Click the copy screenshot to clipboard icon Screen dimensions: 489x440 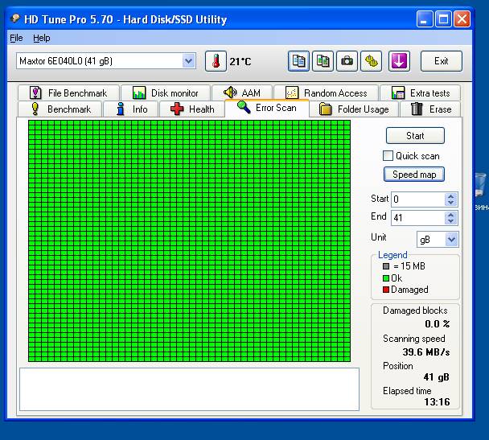(323, 61)
